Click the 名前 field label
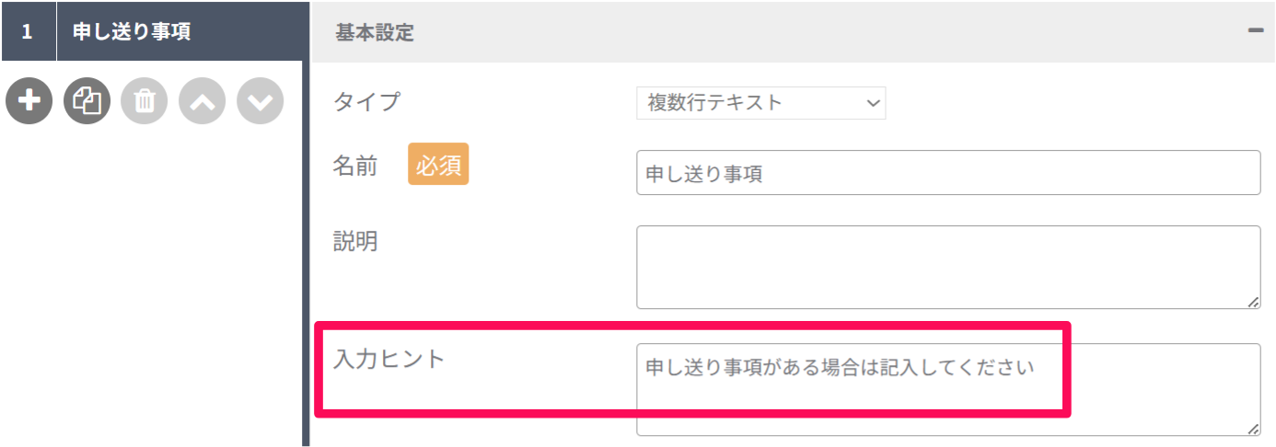This screenshot has width=1276, height=447. tap(354, 166)
